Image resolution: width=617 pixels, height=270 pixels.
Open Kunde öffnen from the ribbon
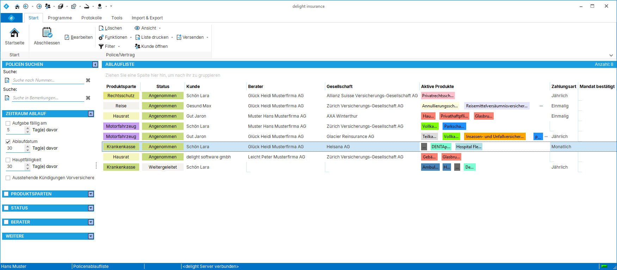tap(151, 46)
